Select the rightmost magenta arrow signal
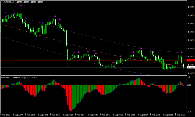 tap(182, 52)
